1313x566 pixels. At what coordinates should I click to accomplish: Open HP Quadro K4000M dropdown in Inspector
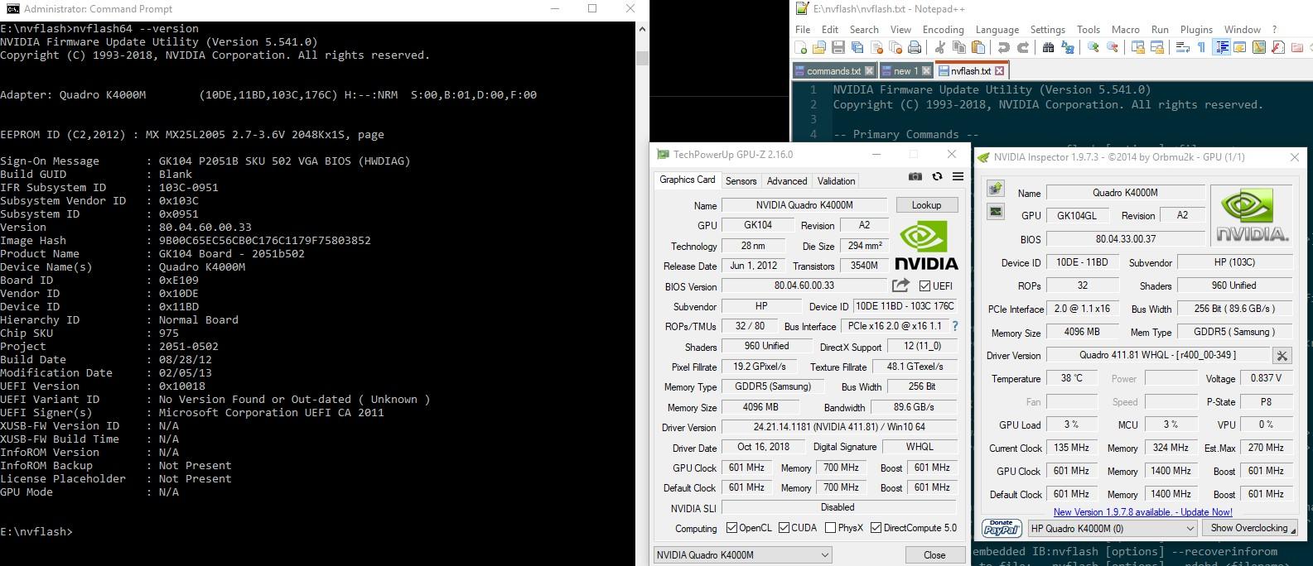tap(1113, 528)
